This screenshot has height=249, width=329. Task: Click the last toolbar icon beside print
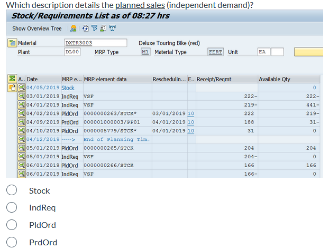[113, 28]
